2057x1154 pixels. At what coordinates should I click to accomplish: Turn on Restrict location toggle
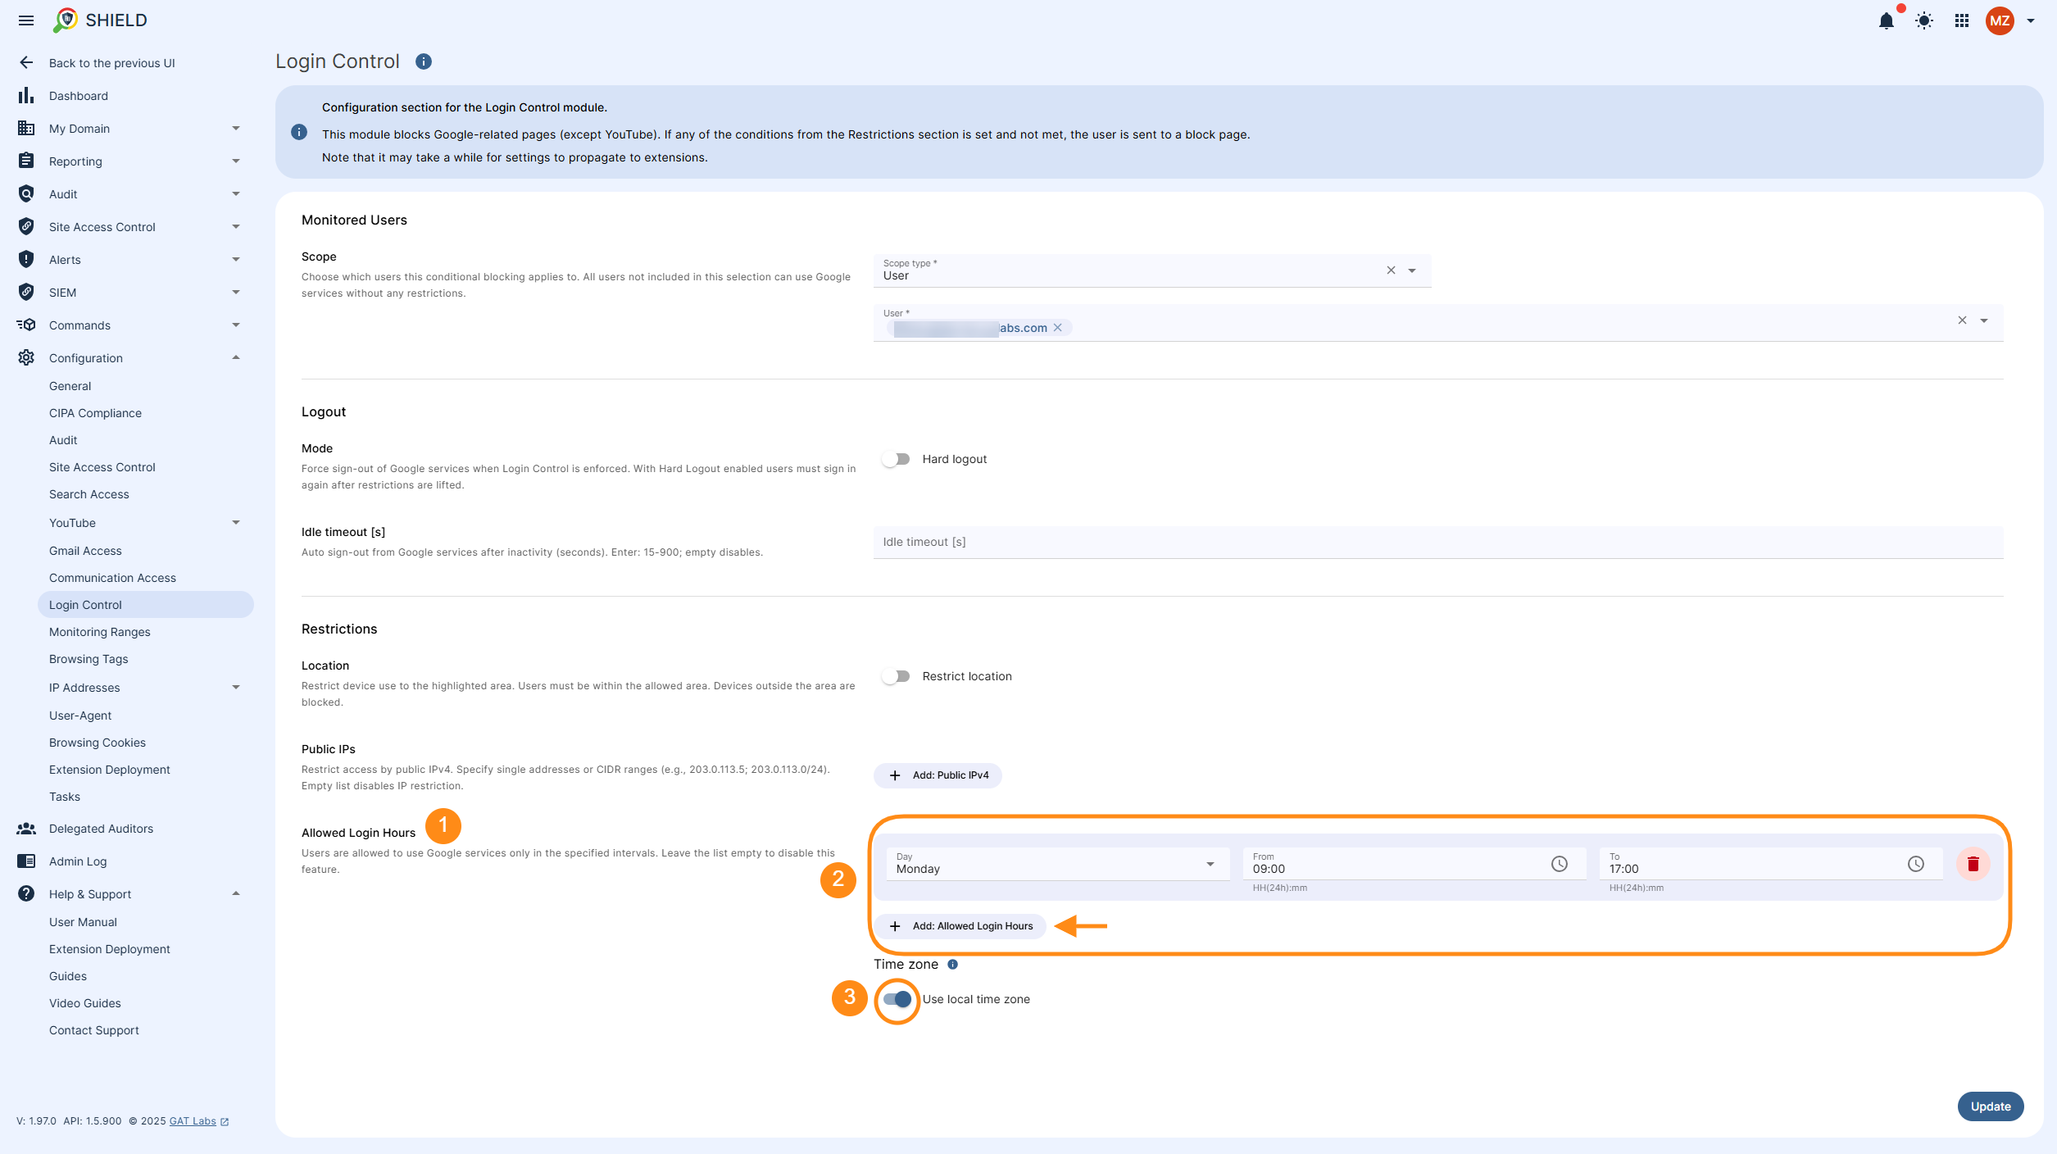tap(896, 676)
